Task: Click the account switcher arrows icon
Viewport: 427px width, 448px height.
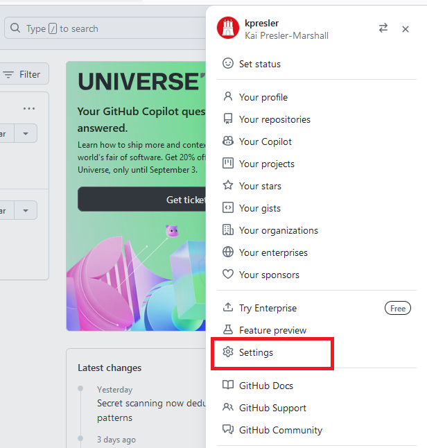Action: click(x=383, y=28)
